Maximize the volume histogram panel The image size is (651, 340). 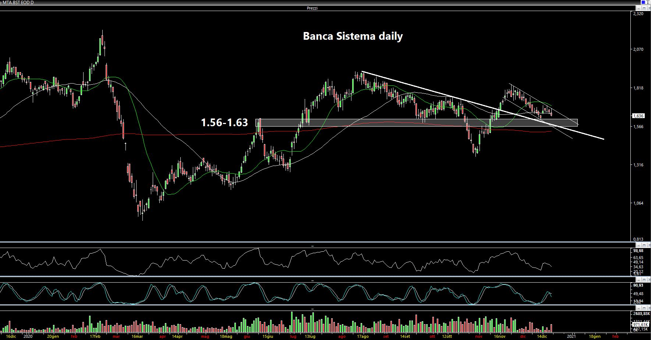click(x=644, y=308)
